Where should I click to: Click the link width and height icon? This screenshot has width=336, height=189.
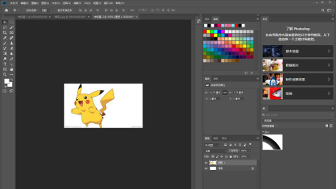[225, 92]
